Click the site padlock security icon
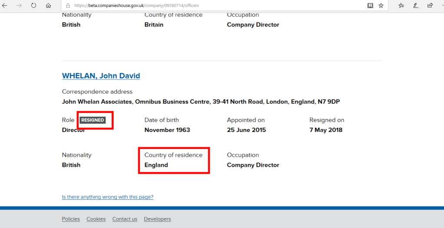Screen dimensions: 444x228 pos(68,6)
